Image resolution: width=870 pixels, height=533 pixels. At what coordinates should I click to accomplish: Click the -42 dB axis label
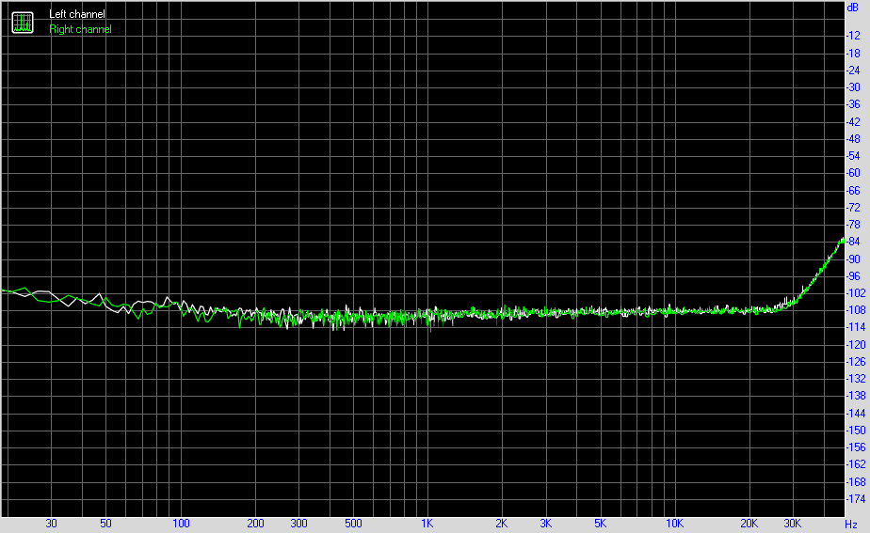(x=853, y=122)
